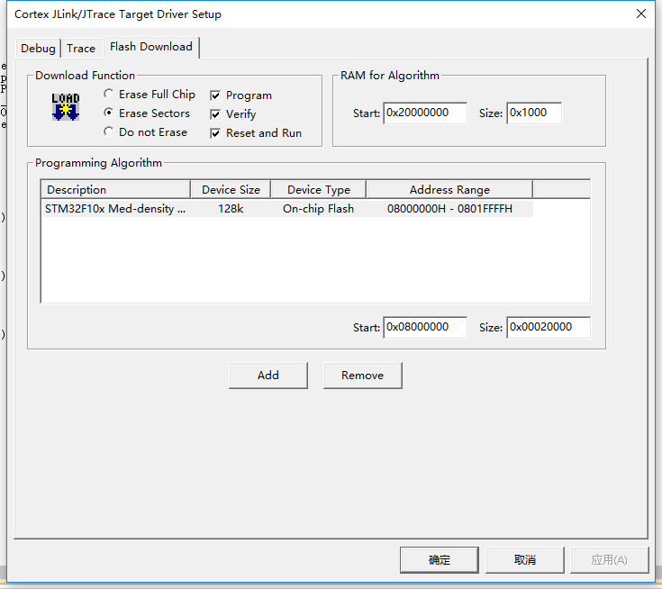
Task: Close the Target Driver Setup dialog
Action: click(640, 14)
